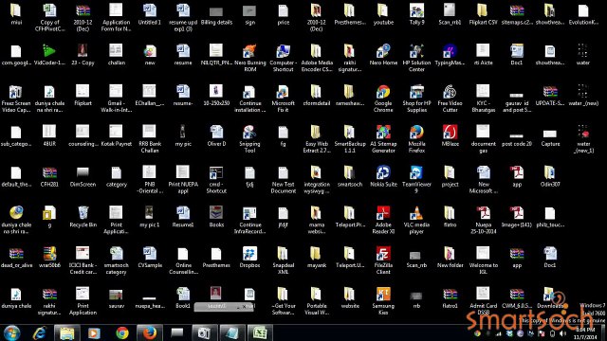Open the New Text Document file
The width and height of the screenshot is (607, 341).
[x=283, y=172]
